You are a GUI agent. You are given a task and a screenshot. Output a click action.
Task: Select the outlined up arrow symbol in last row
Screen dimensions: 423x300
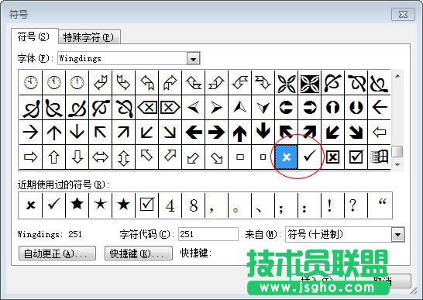(x=53, y=157)
